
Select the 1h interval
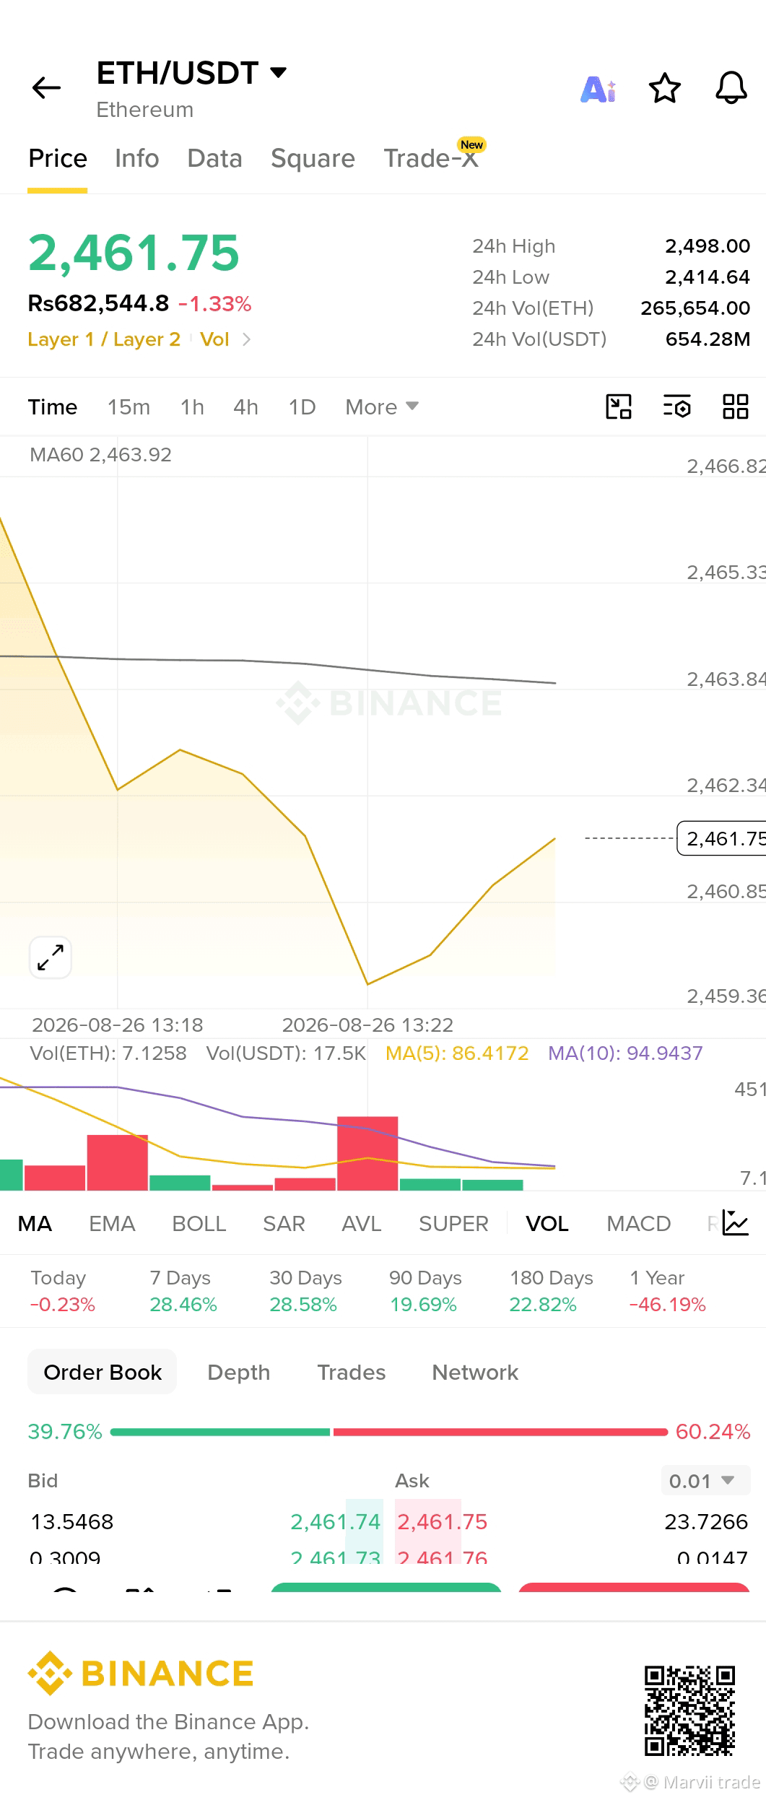[x=192, y=406]
